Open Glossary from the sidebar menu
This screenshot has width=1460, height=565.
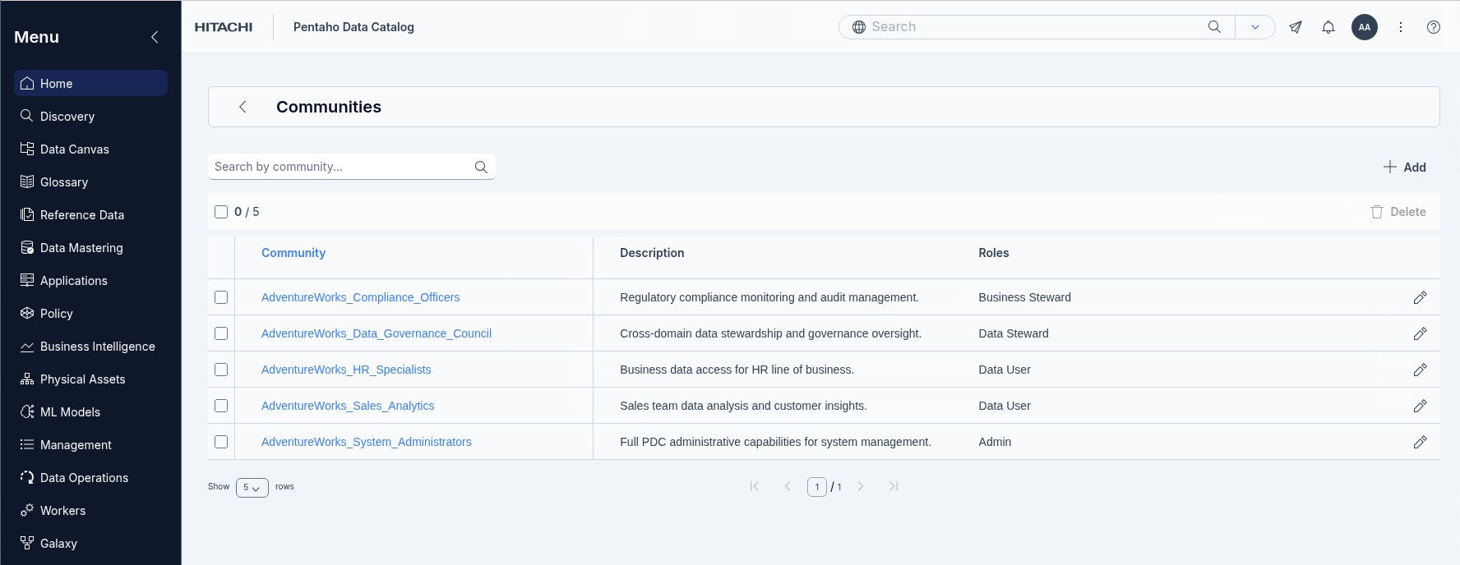pyautogui.click(x=64, y=182)
